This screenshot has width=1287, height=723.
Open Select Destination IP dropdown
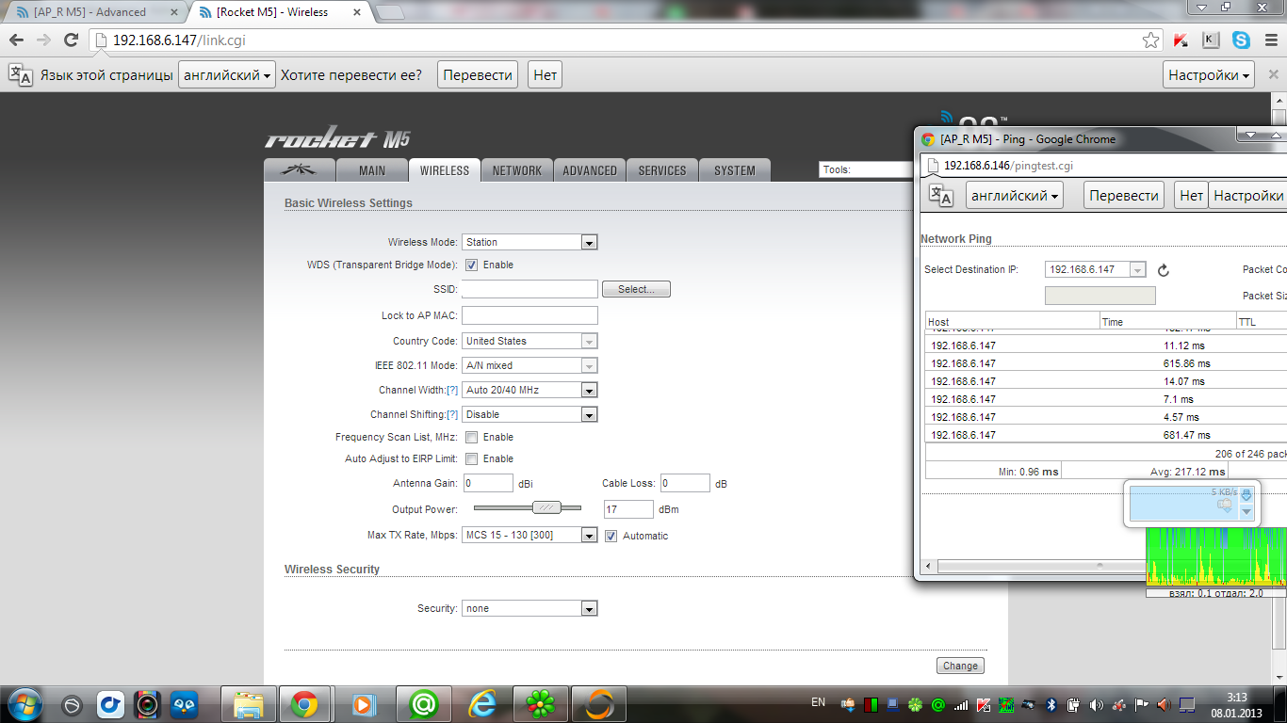tap(1096, 270)
